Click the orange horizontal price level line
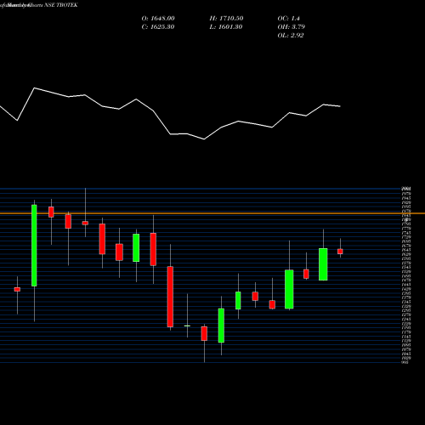Screen dimensions: 425x425 click(212, 213)
